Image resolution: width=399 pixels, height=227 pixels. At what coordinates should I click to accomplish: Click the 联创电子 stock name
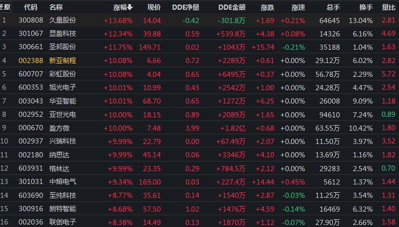[63, 221]
